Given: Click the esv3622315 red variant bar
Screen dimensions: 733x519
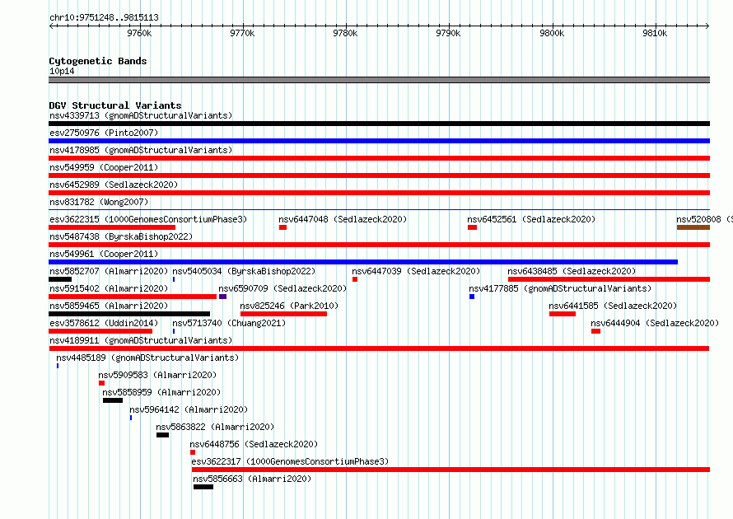Looking at the screenshot, I should pos(112,227).
